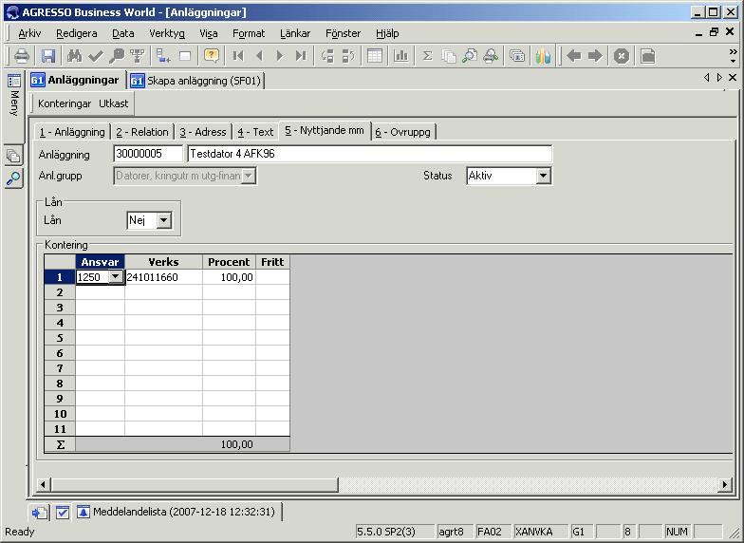Open the Status dropdown showing Aktiv
Image resolution: width=744 pixels, height=543 pixels.
pyautogui.click(x=543, y=177)
